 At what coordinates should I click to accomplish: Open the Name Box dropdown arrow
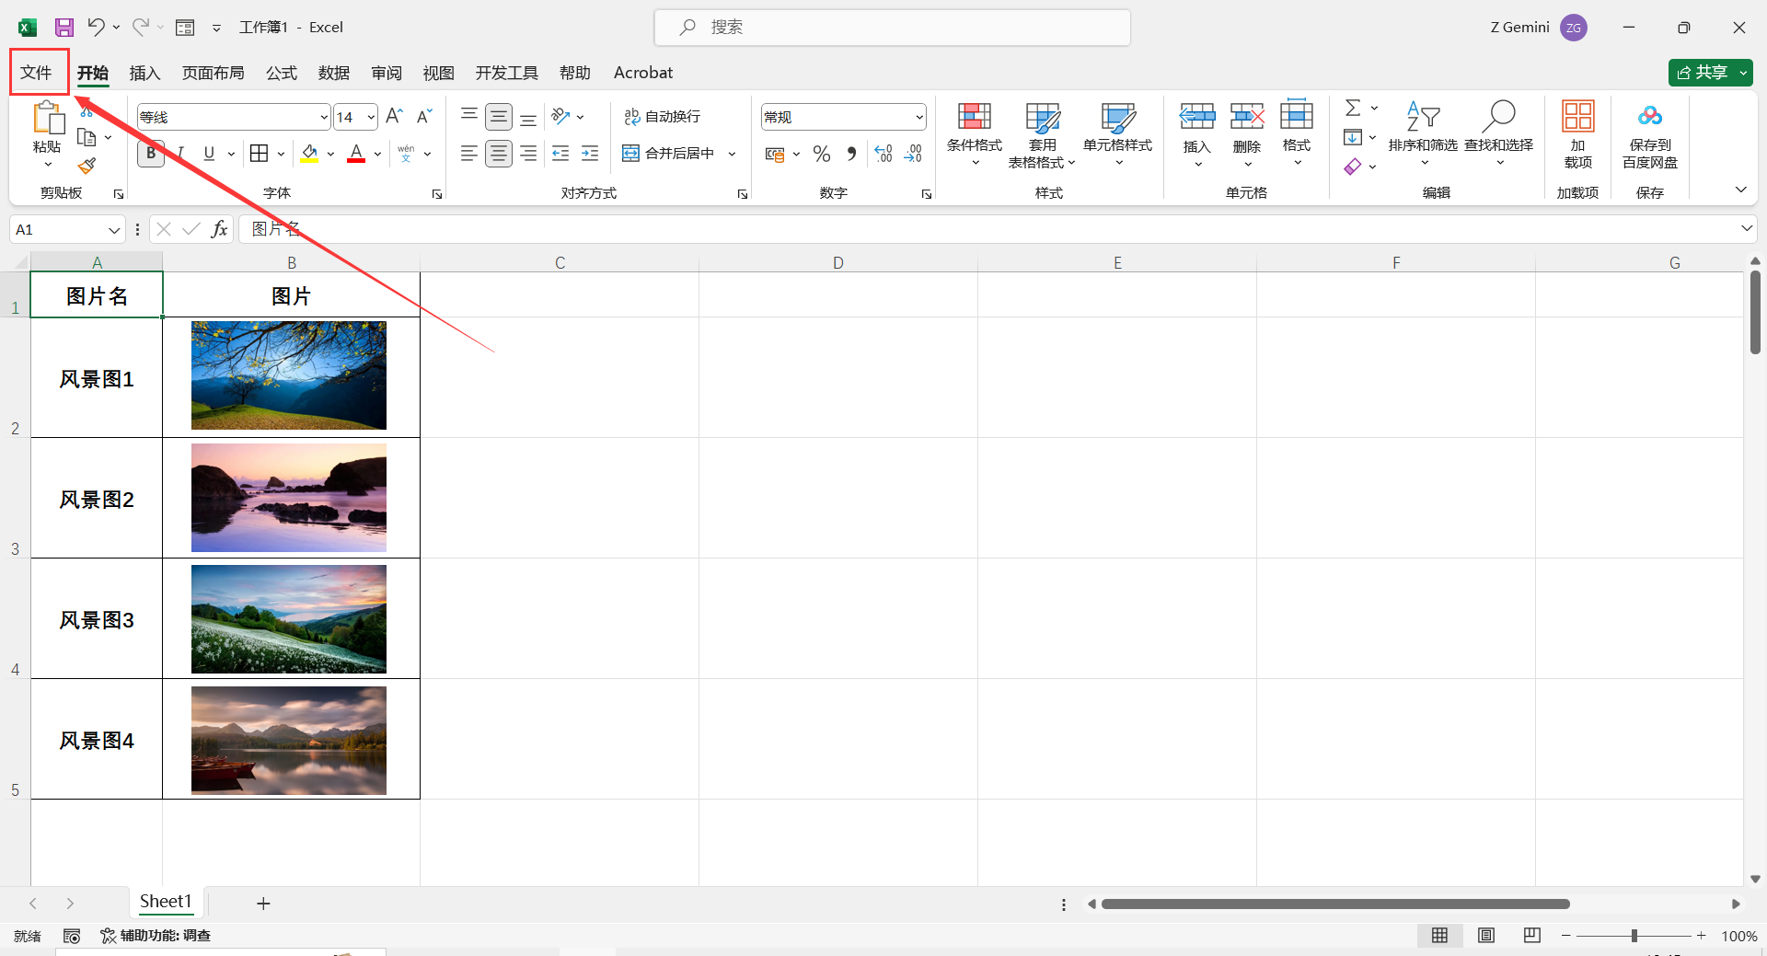coord(114,230)
